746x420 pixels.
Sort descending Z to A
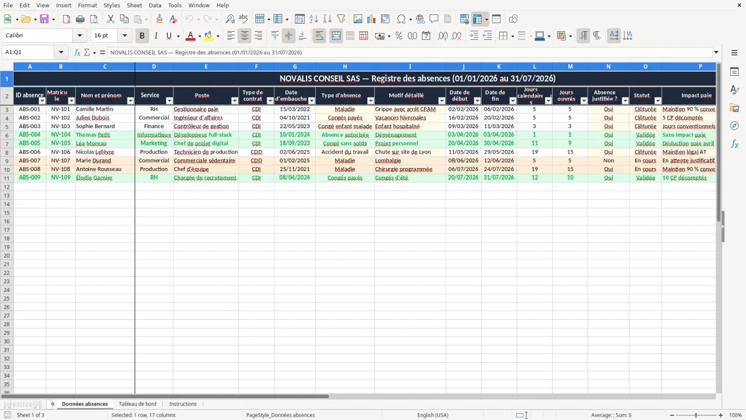(327, 19)
